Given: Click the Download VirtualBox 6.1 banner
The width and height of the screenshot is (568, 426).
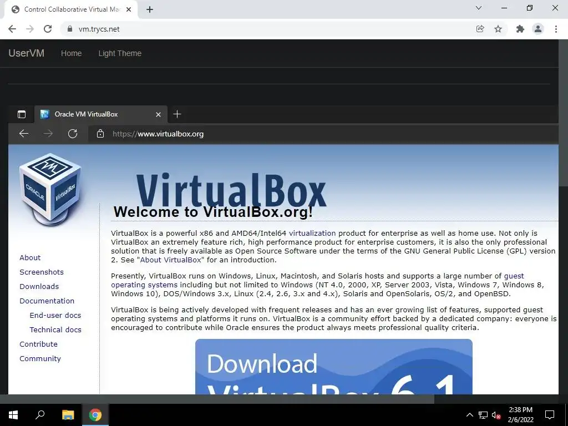Looking at the screenshot, I should pyautogui.click(x=333, y=367).
